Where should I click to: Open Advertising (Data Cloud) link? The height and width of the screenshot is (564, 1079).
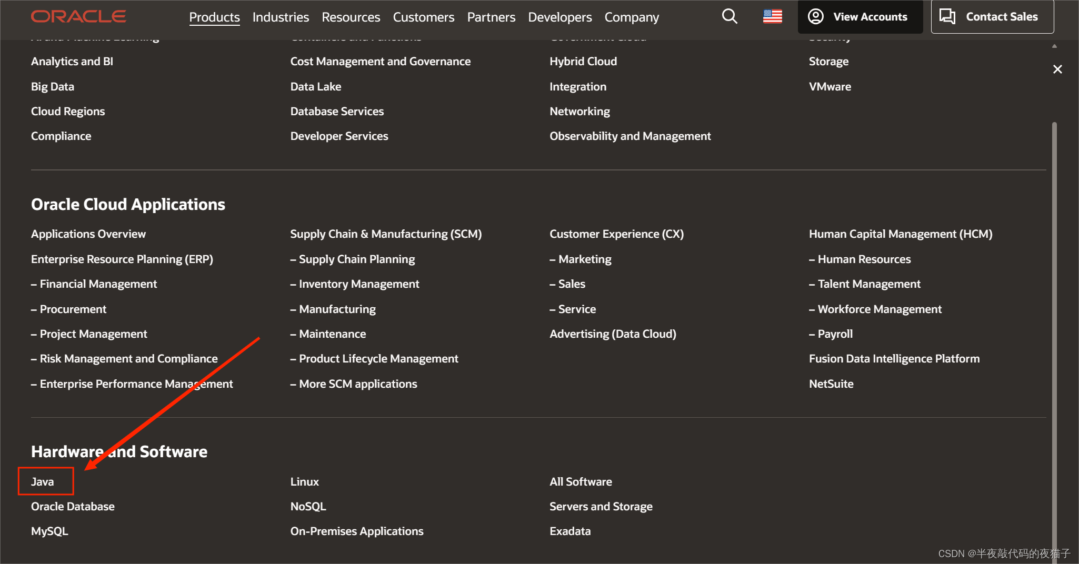click(x=613, y=334)
